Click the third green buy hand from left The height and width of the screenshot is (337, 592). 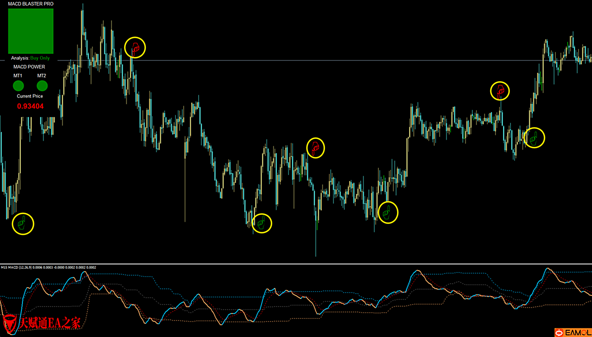[x=387, y=213]
